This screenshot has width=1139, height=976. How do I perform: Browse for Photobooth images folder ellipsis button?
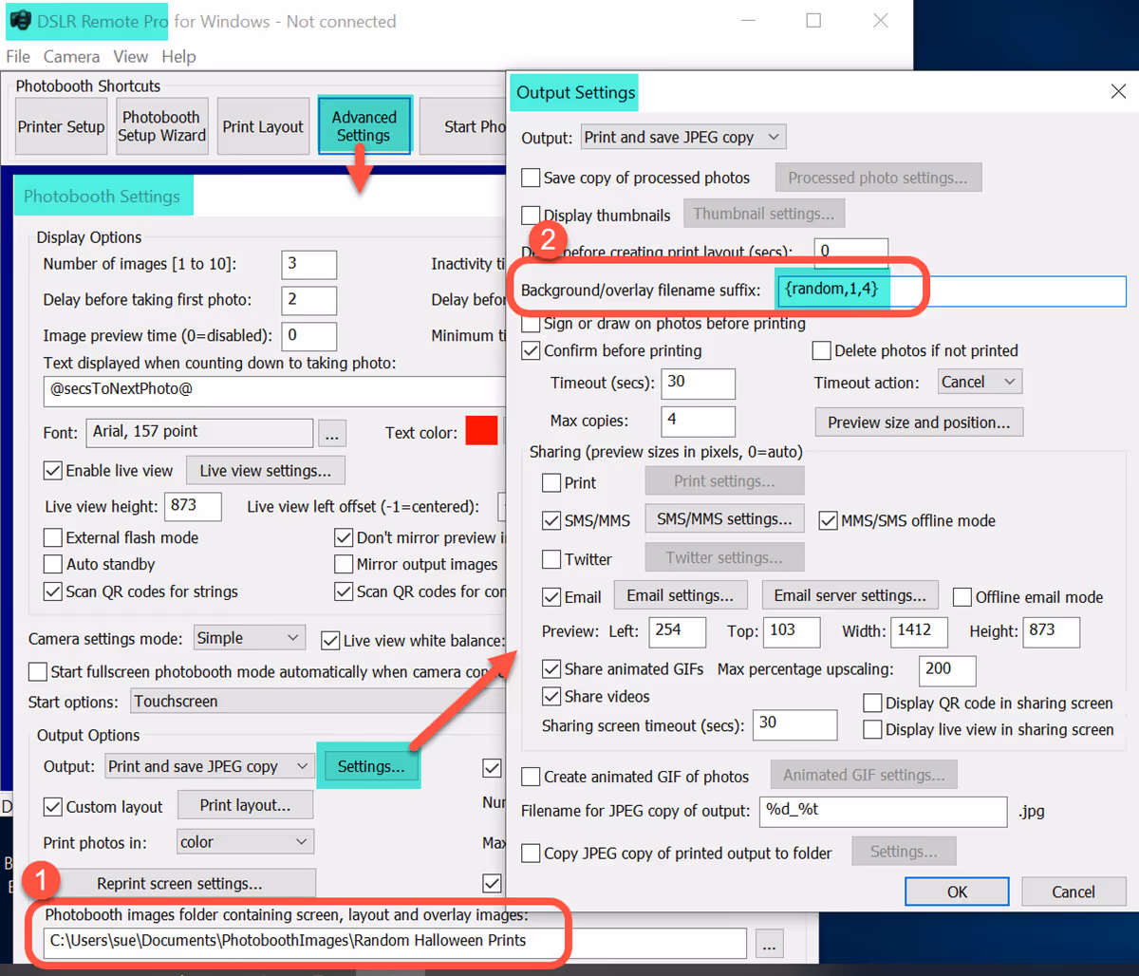coord(771,943)
